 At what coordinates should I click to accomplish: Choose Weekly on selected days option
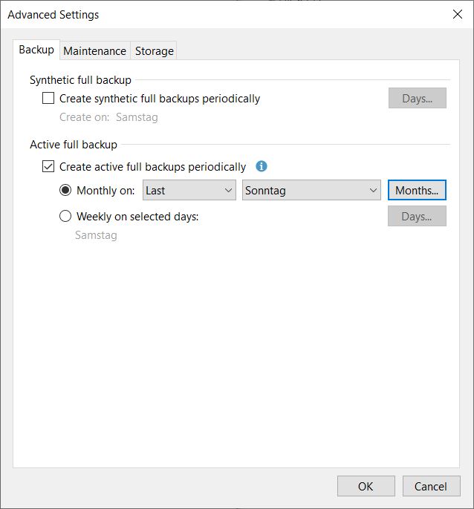[x=65, y=217]
